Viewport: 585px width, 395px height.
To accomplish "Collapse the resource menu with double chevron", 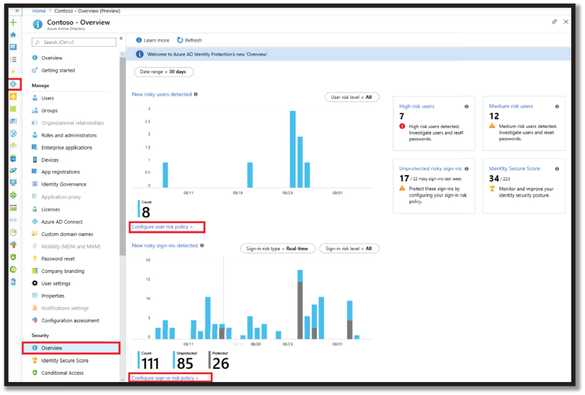I will 121,39.
